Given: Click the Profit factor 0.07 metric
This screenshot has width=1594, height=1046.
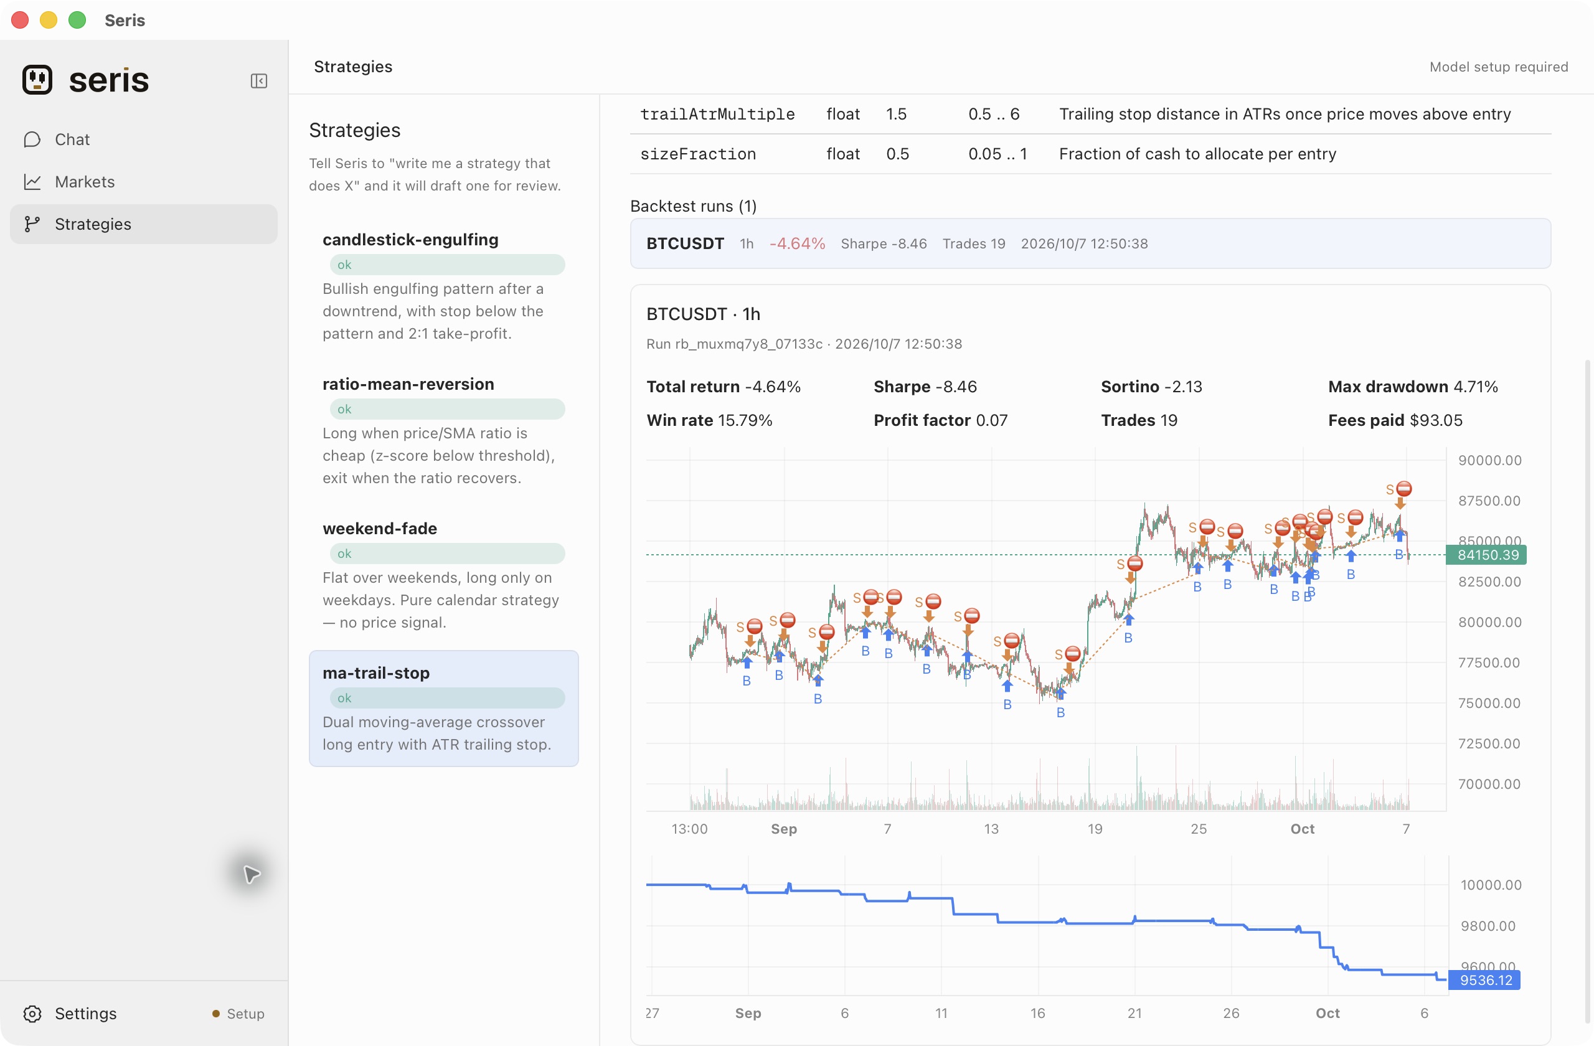Looking at the screenshot, I should click(x=940, y=420).
